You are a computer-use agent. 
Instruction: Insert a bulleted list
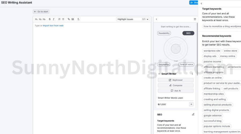click(63, 19)
